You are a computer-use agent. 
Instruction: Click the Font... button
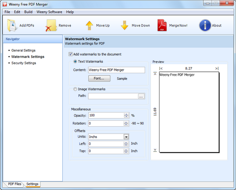point(99,78)
